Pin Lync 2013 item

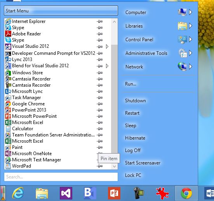click(100, 59)
